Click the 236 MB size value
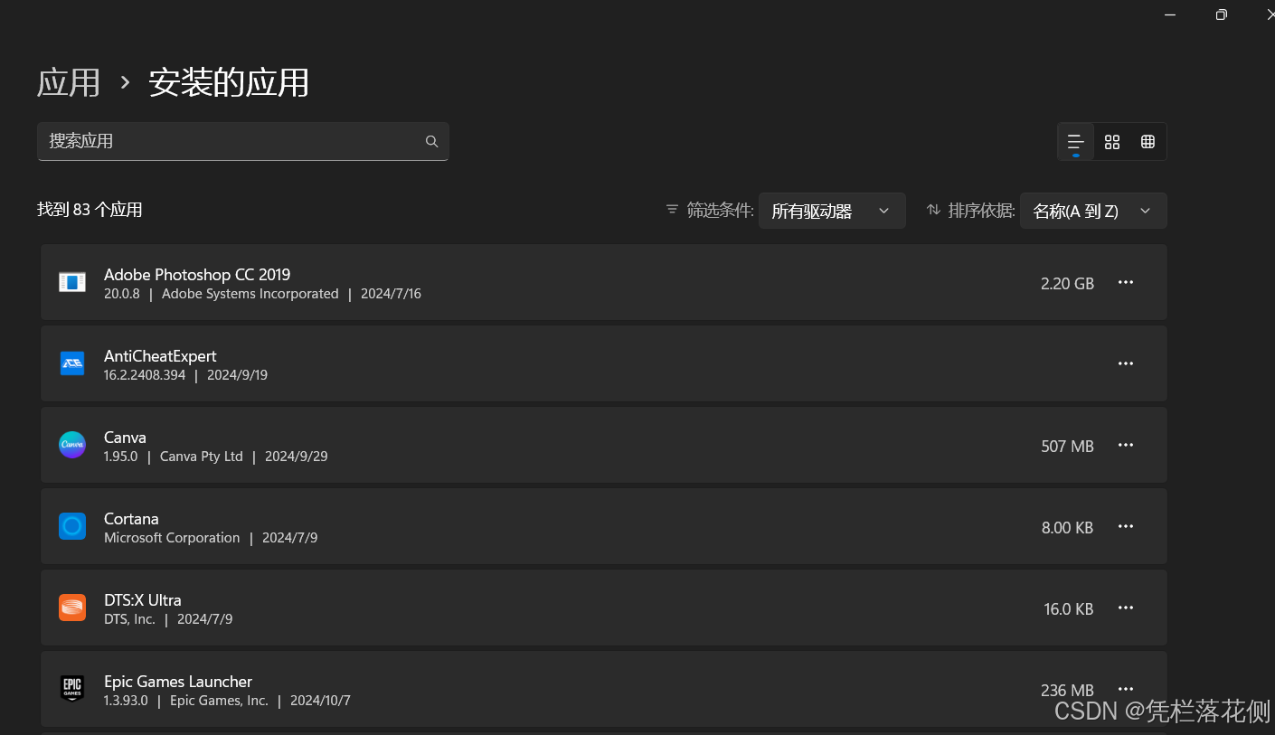Image resolution: width=1275 pixels, height=735 pixels. (1067, 690)
